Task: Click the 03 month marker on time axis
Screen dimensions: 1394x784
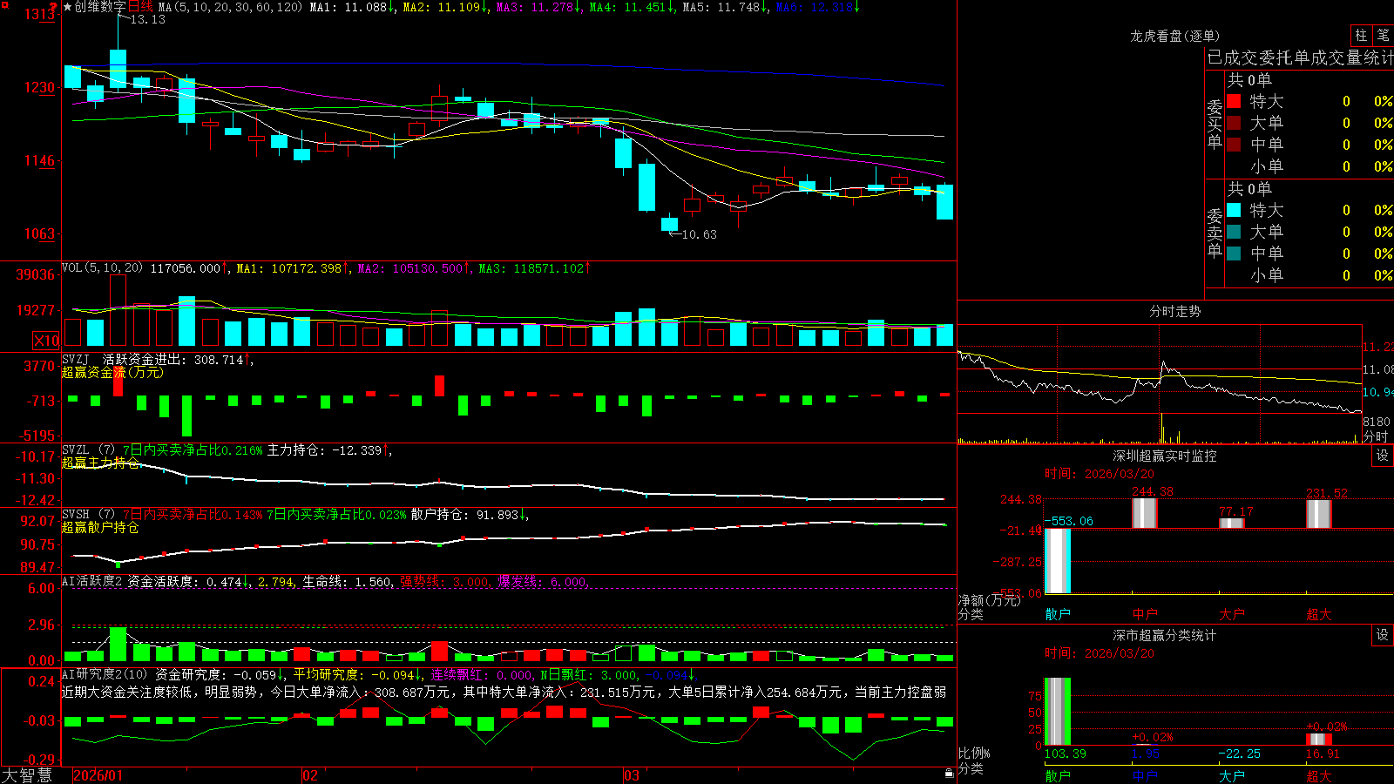Action: click(632, 775)
